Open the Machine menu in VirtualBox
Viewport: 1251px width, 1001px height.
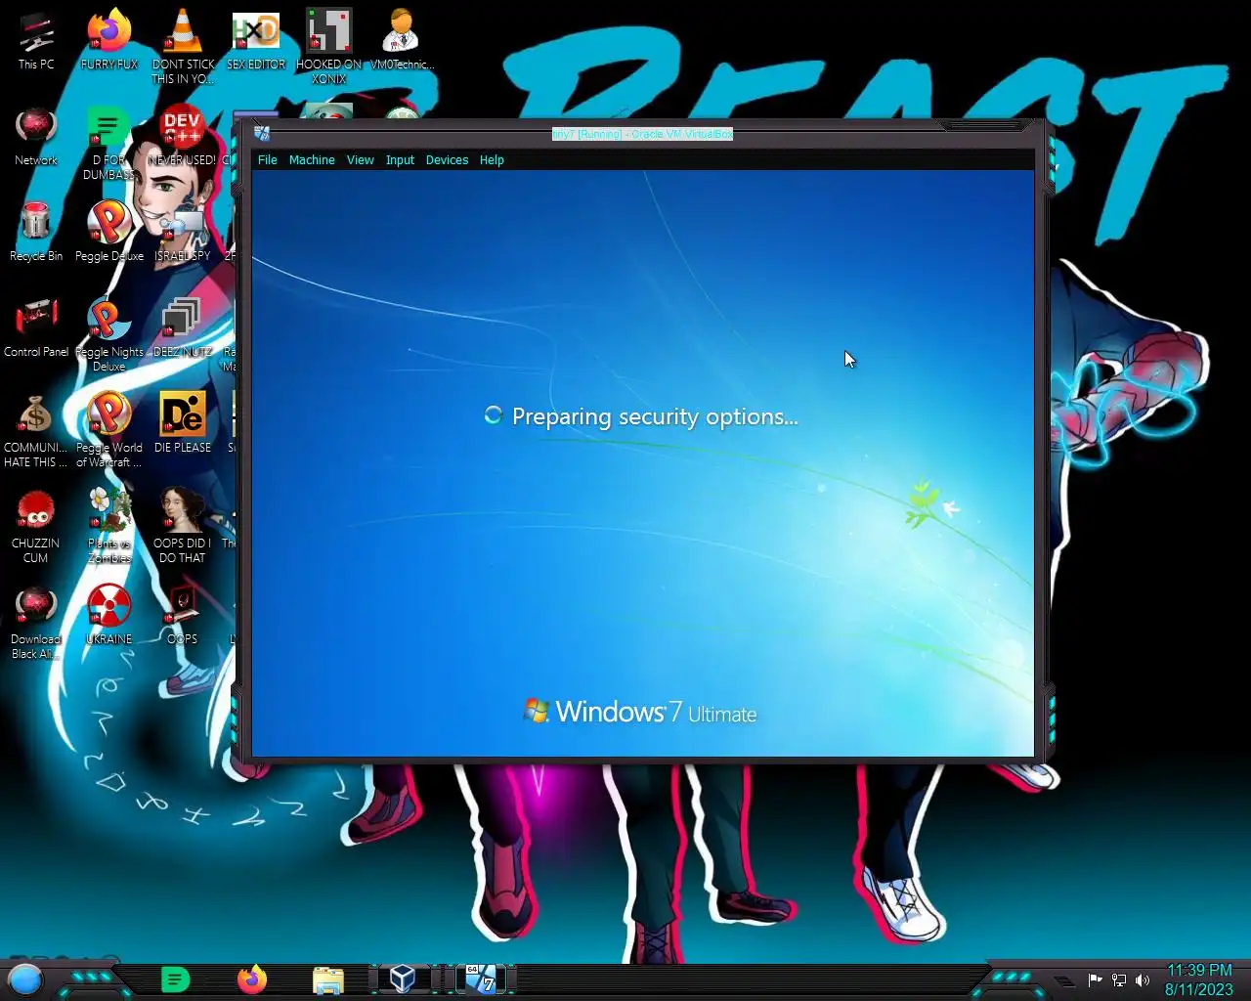point(312,160)
